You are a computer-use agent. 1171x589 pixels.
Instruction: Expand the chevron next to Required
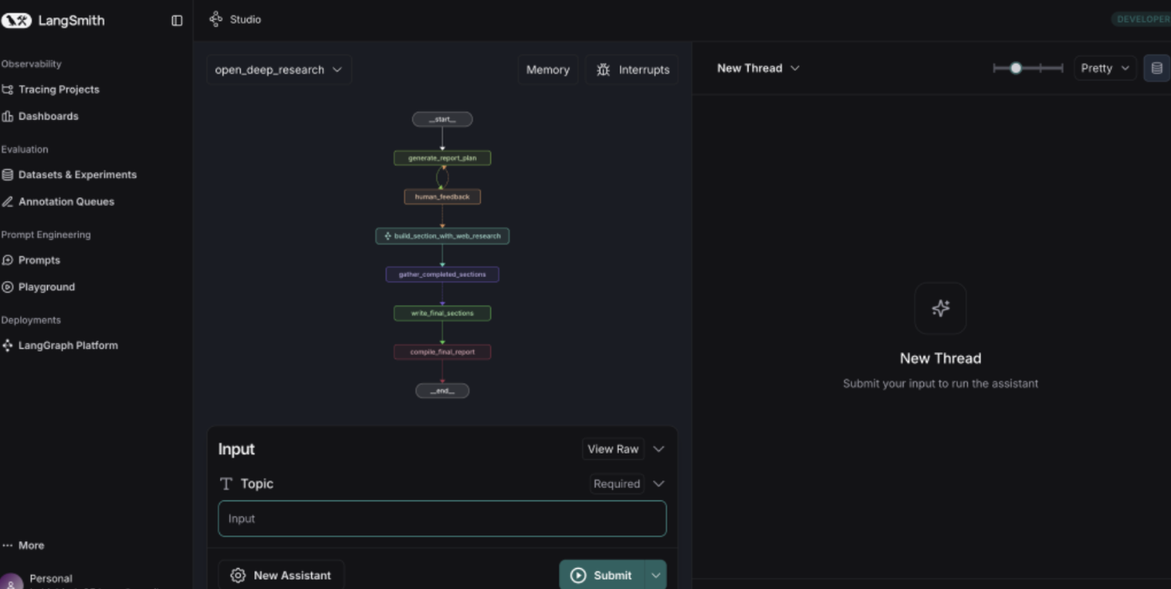point(658,484)
